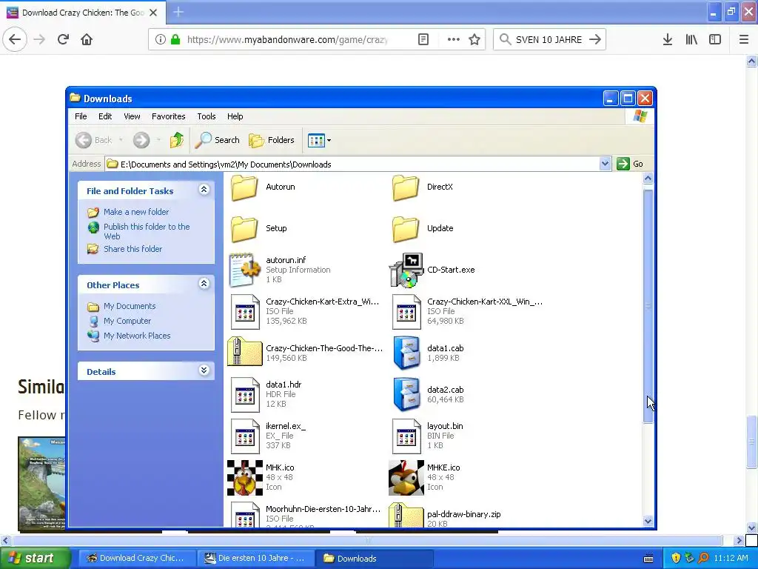
Task: Open the Tools menu
Action: click(207, 116)
